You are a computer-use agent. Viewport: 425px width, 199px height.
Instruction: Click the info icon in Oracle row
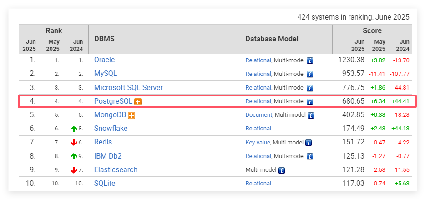(310, 60)
